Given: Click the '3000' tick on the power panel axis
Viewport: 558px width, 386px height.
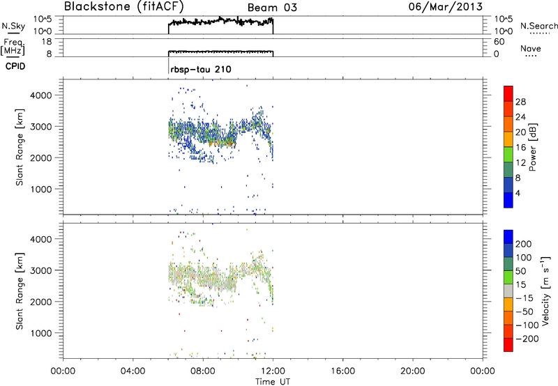Looking at the screenshot, I should [41, 126].
